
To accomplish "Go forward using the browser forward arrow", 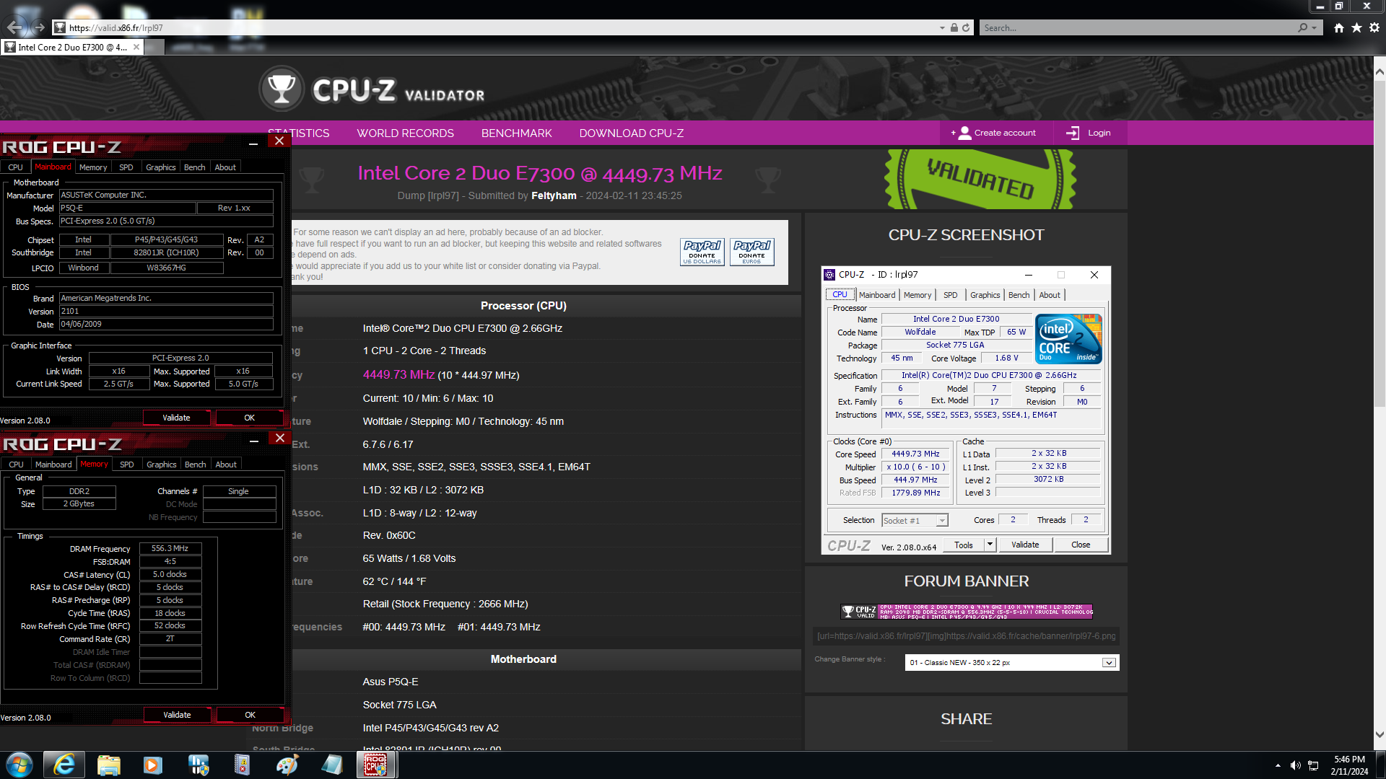I will pyautogui.click(x=40, y=27).
